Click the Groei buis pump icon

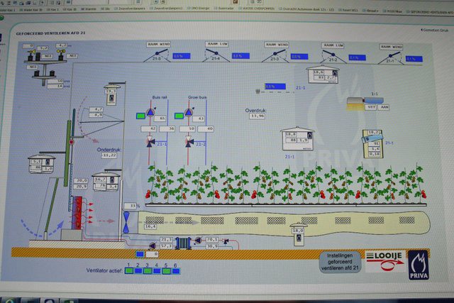point(189,112)
